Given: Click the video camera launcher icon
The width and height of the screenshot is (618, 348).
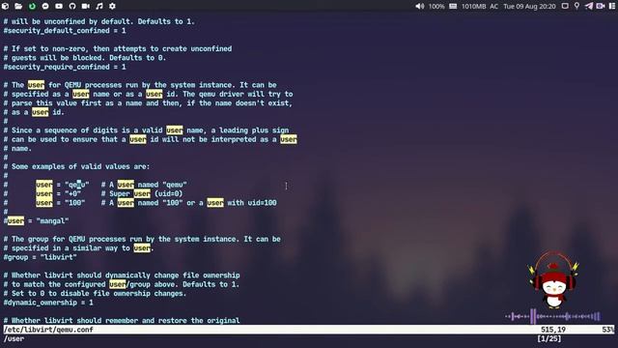Looking at the screenshot, I should coord(86,6).
